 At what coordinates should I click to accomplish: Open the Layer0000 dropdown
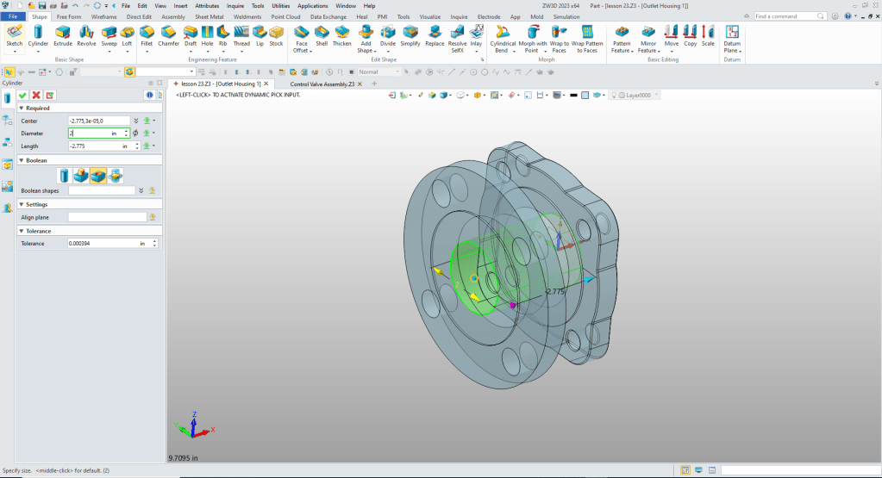tap(656, 95)
